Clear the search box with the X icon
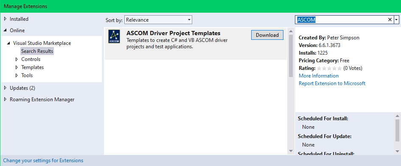This screenshot has height=166, width=401. click(x=390, y=19)
